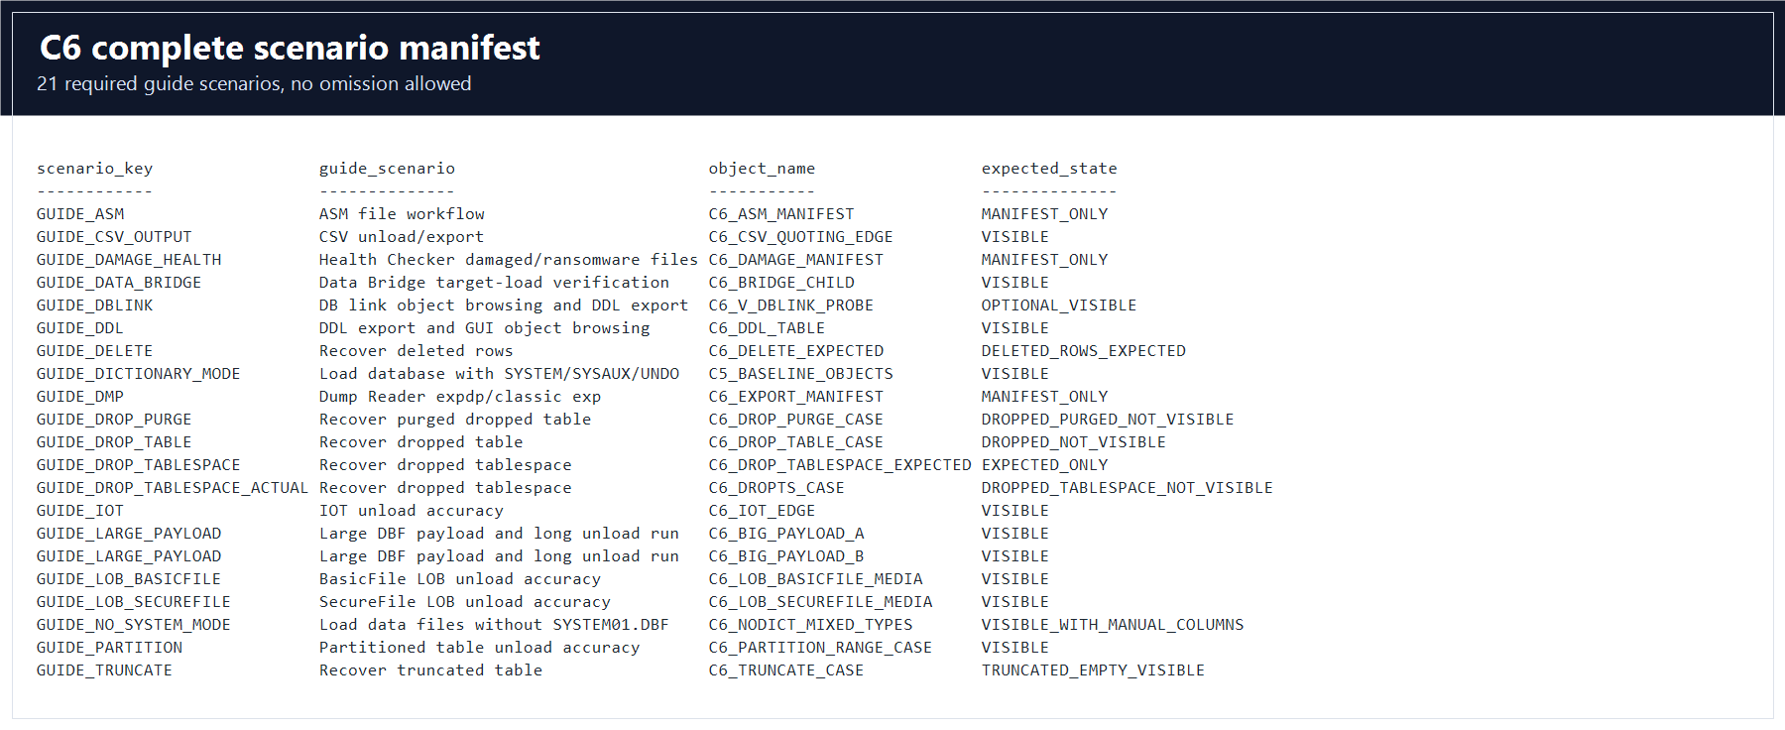Click the GUIDE_DELETE scenario key
The image size is (1785, 730).
(x=95, y=351)
